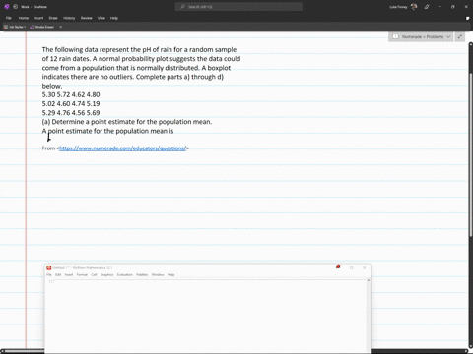Click the text 'A point estimate for the population mean is'
473x354 pixels.
coord(107,131)
